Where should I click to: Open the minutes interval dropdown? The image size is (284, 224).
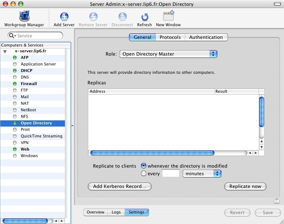[202, 173]
